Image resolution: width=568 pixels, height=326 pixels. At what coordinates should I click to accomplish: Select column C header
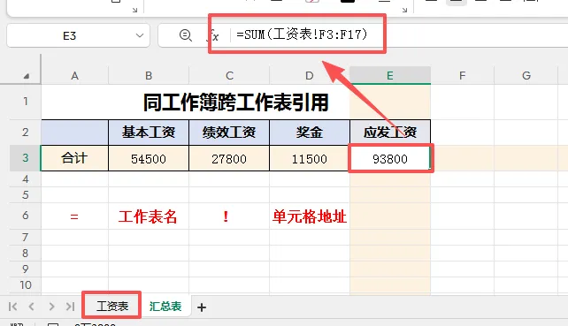[229, 76]
